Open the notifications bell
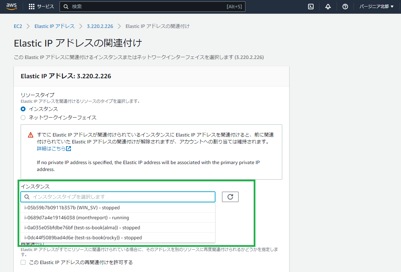The width and height of the screenshot is (401, 272). (328, 6)
